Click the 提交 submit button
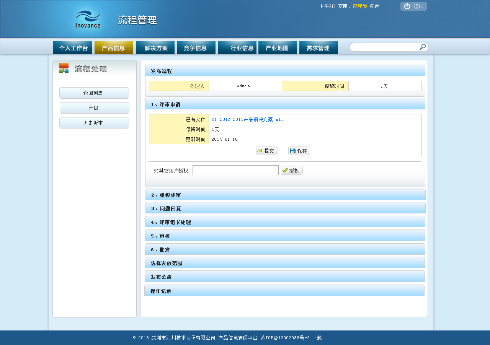 pyautogui.click(x=267, y=151)
